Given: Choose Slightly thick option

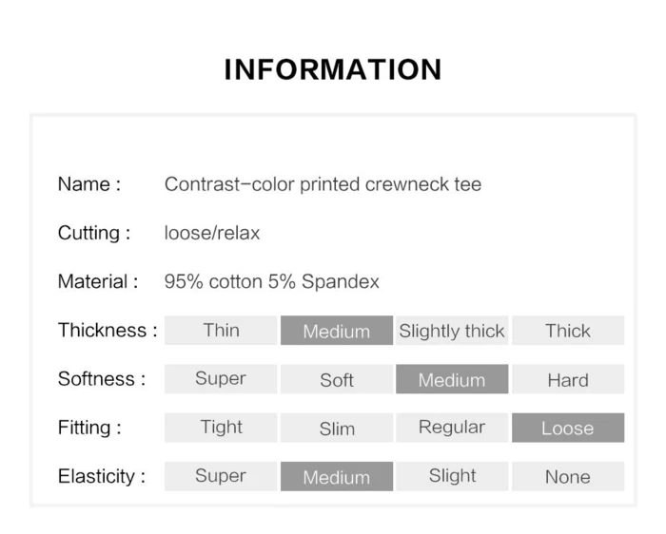Looking at the screenshot, I should (x=452, y=331).
